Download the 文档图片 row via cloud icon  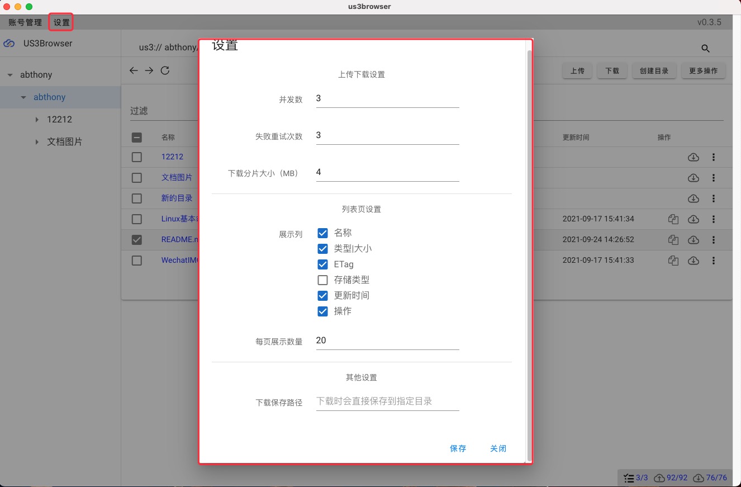coord(693,178)
